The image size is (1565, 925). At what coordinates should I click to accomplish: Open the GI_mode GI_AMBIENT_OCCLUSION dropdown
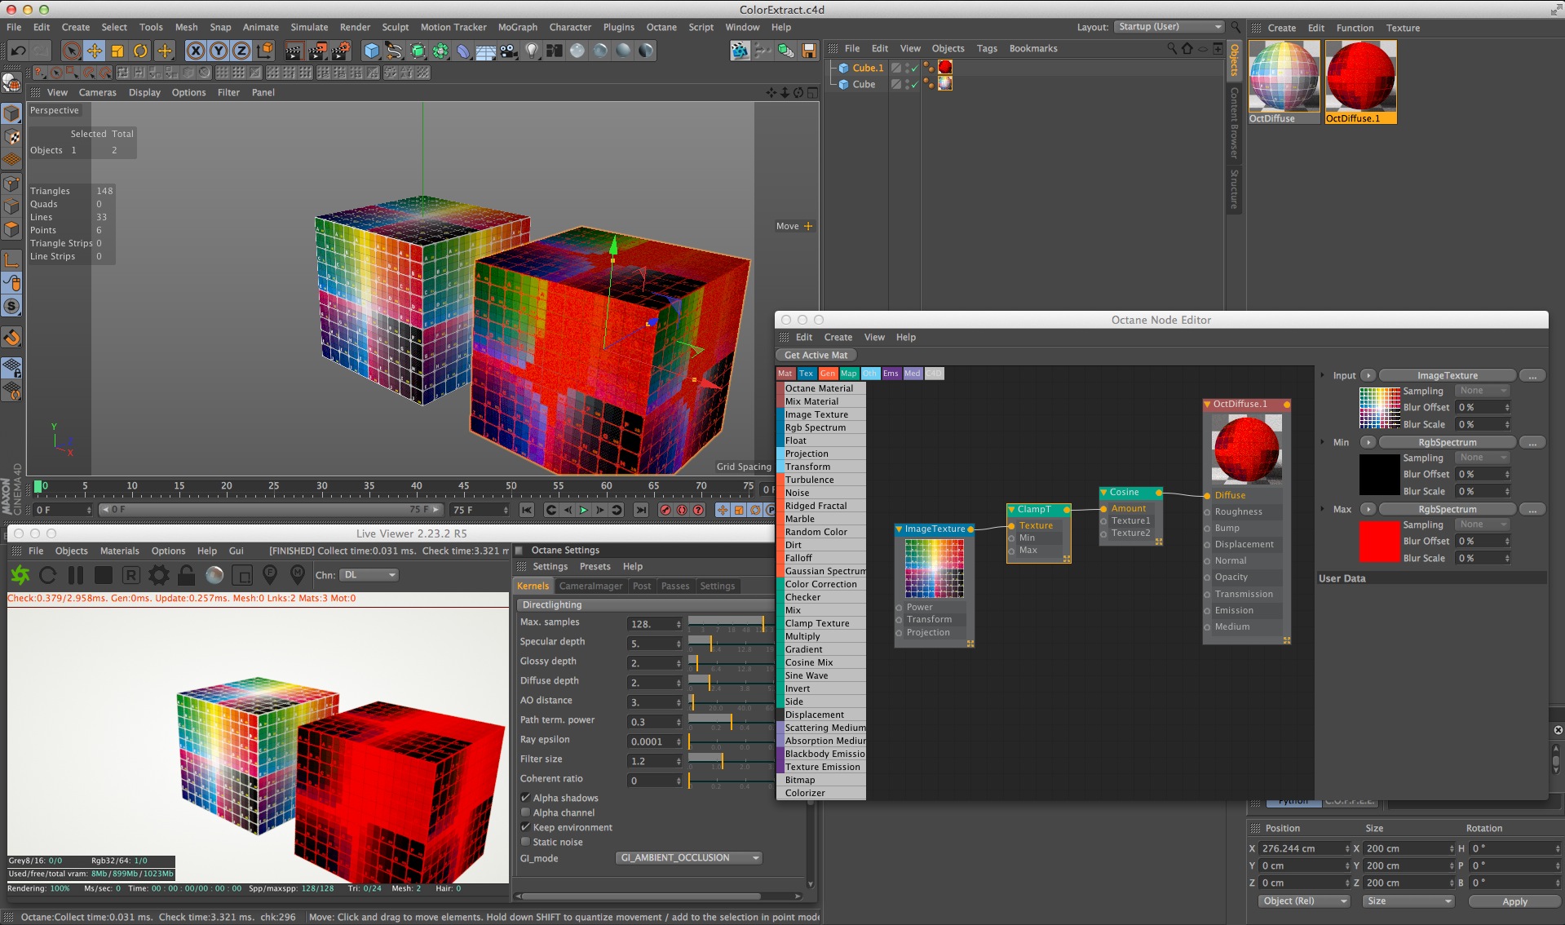point(689,857)
